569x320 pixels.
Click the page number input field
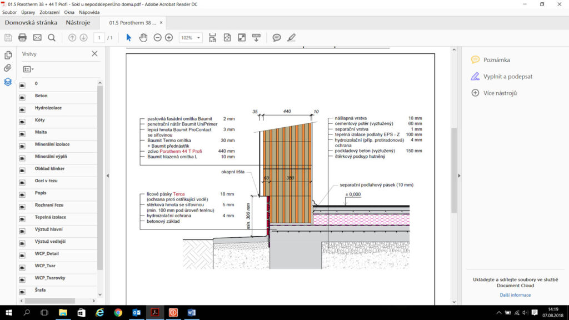tap(99, 38)
